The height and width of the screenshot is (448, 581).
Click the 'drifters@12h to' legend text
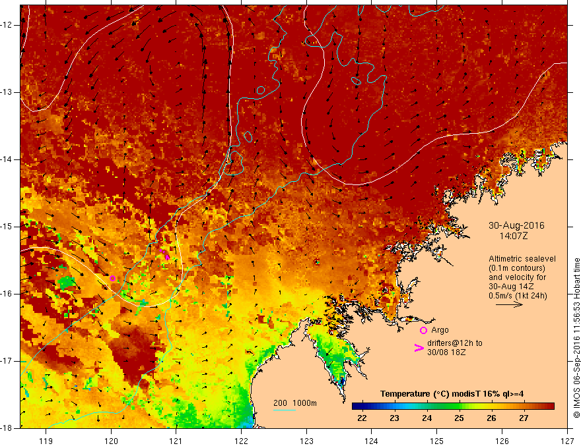tap(455, 343)
